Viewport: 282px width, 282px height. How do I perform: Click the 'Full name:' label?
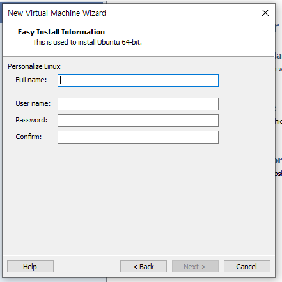coord(31,80)
